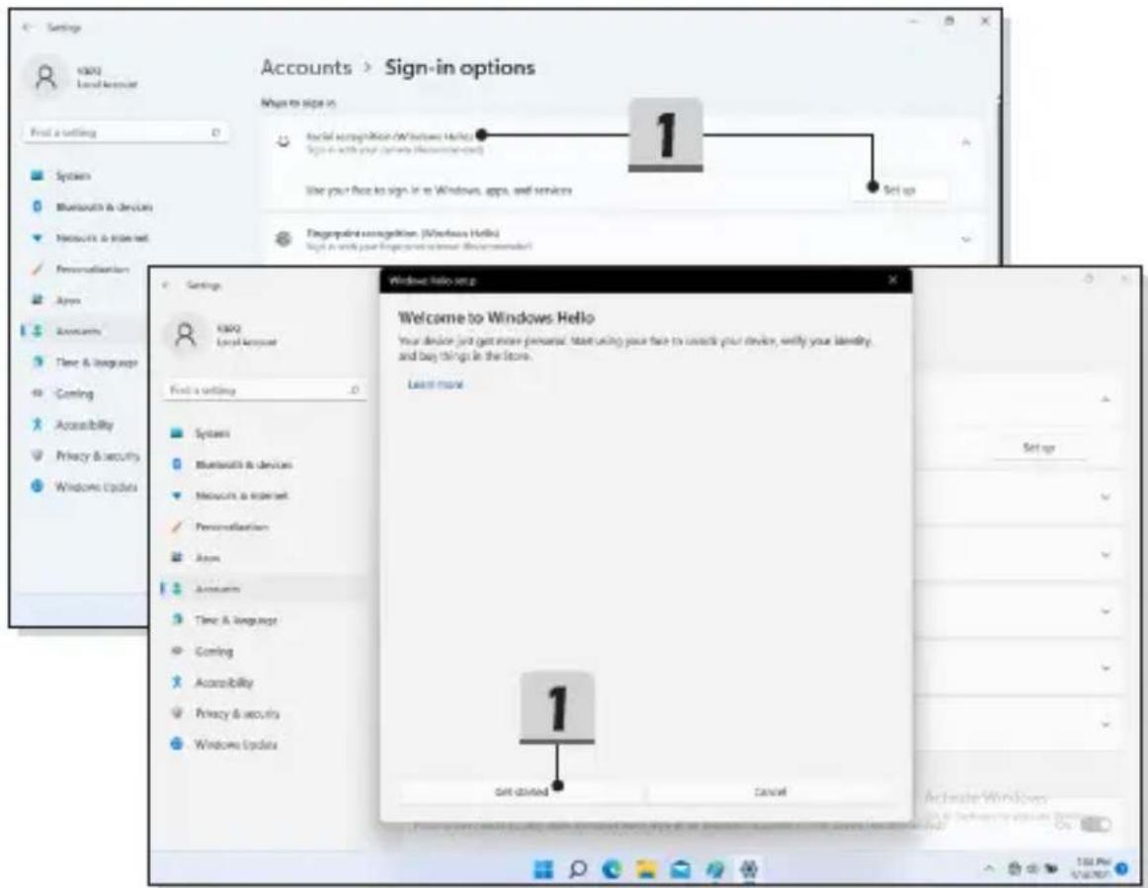Click the user avatar in front Settings window

[x=185, y=334]
